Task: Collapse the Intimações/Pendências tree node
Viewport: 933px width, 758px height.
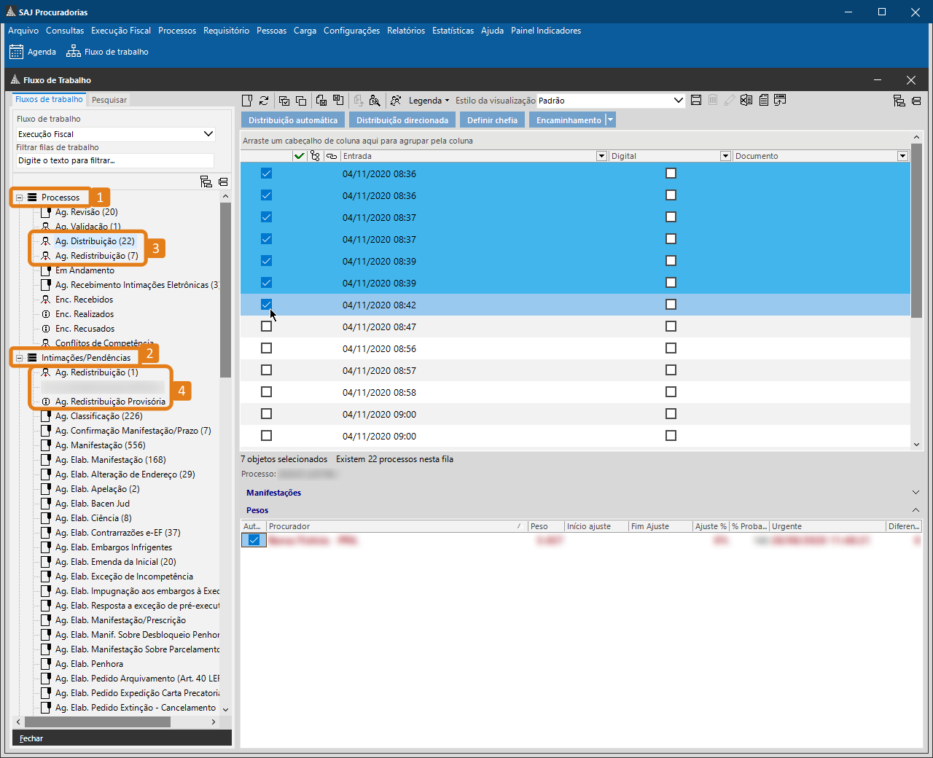Action: click(x=20, y=358)
